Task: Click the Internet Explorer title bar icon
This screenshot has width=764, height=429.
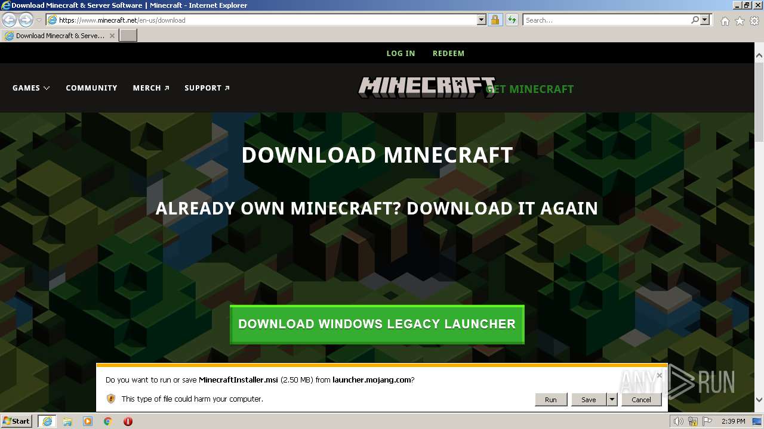Action: click(6, 5)
